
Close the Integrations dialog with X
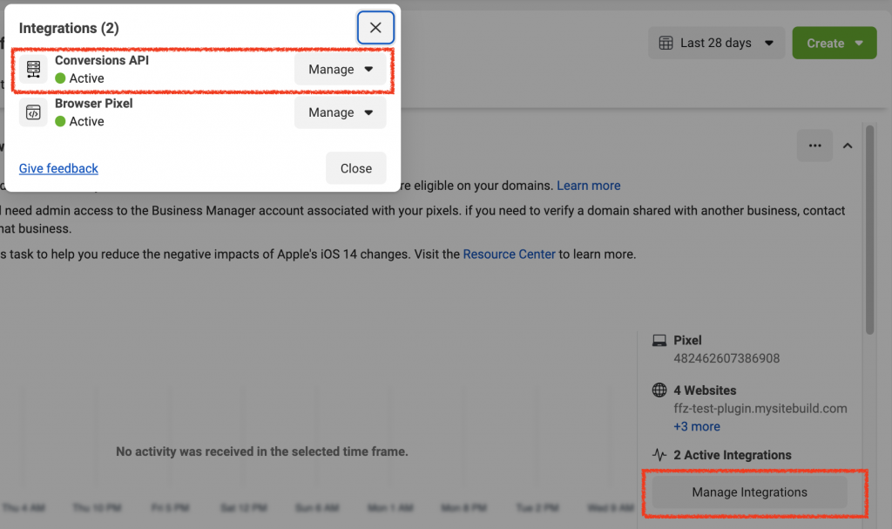pos(375,28)
